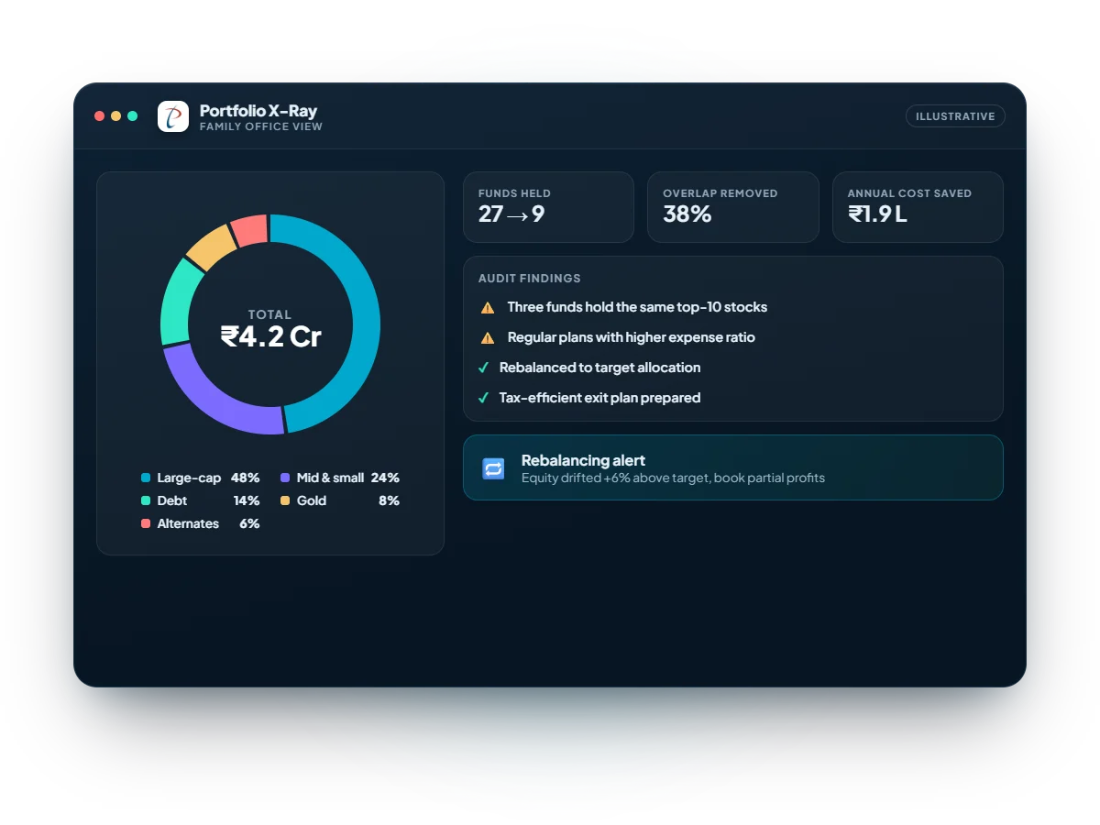The image size is (1100, 825).
Task: Click checkmark beside Rebalanced to target allocation
Action: (x=484, y=368)
